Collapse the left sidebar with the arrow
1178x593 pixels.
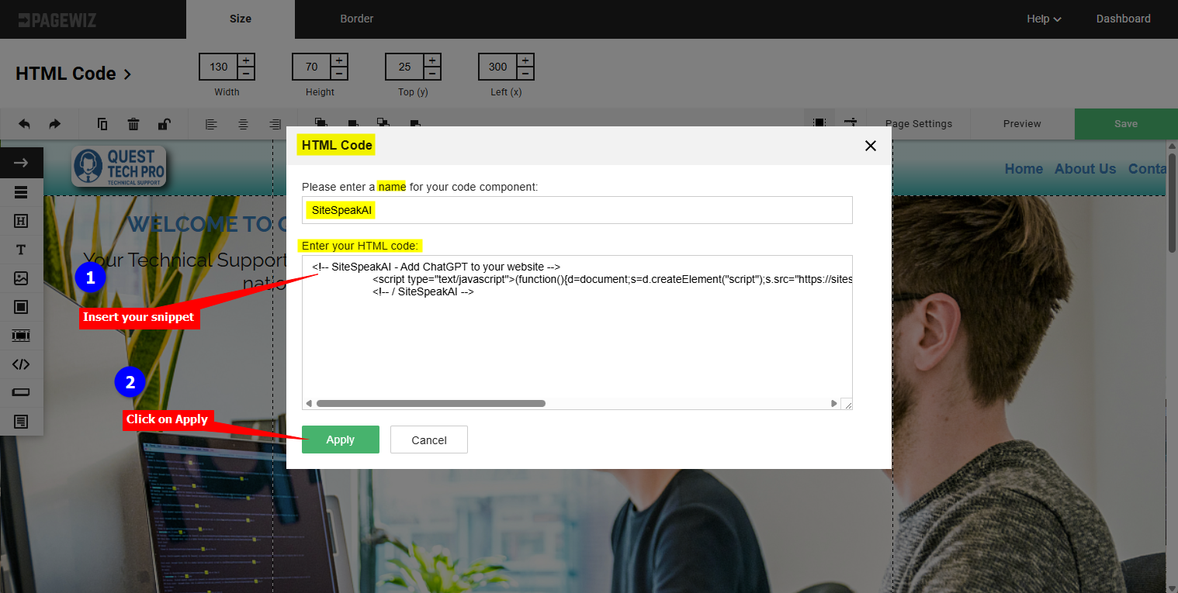(21, 163)
